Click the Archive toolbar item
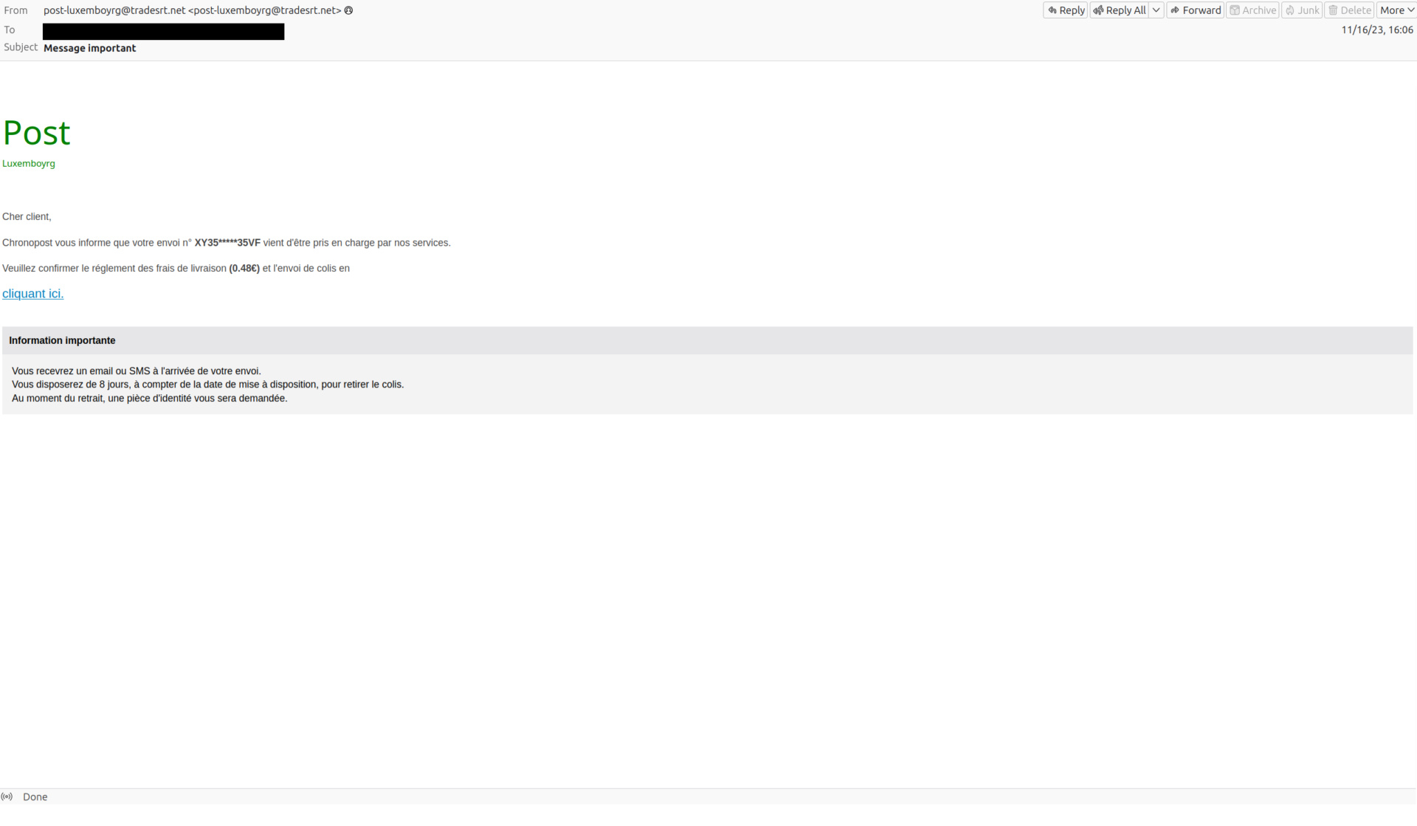Screen dimensions: 1417x826 [x=1254, y=10]
